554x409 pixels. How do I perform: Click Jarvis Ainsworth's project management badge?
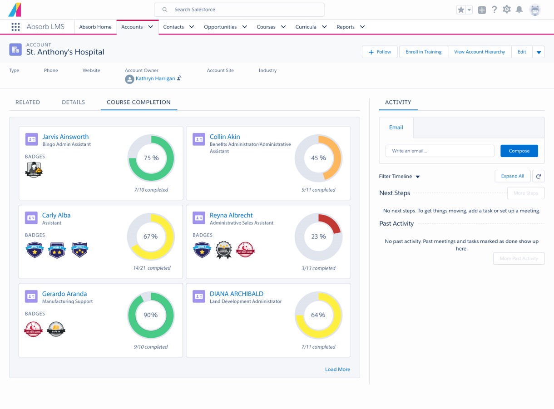point(34,170)
